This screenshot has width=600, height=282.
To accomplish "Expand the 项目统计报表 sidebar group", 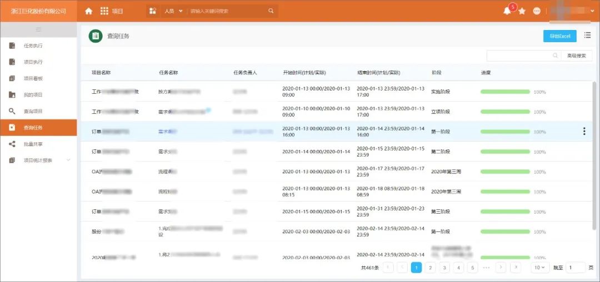I will pos(68,160).
